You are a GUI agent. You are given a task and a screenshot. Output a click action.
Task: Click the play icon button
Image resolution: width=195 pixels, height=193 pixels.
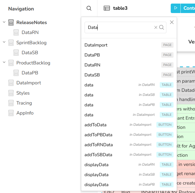coord(176,8)
